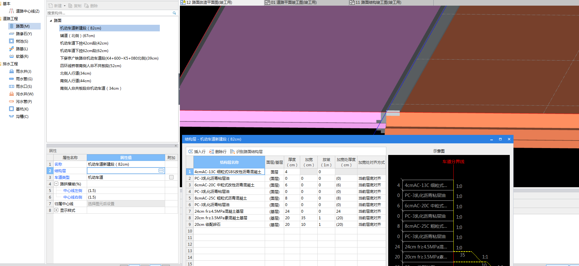The height and width of the screenshot is (266, 579).
Task: Select 北侧人行道(34cm) component
Action: click(x=76, y=73)
